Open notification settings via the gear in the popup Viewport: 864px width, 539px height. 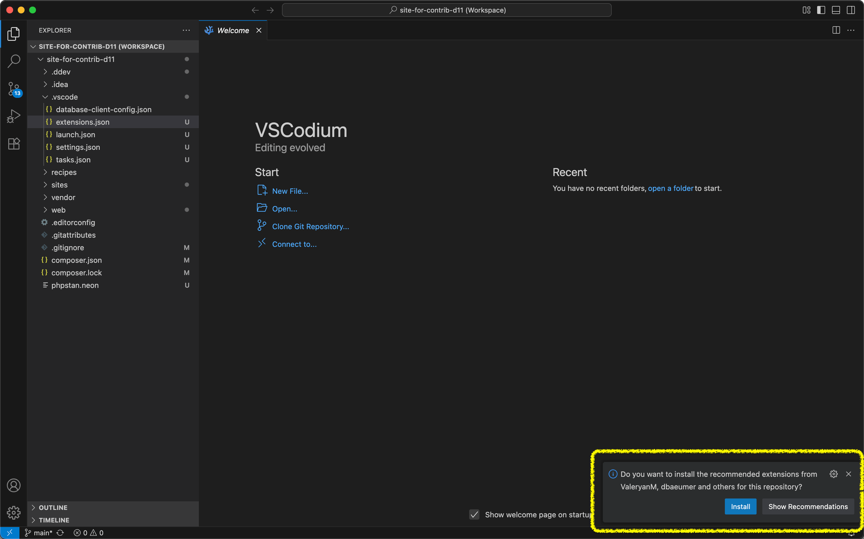834,474
